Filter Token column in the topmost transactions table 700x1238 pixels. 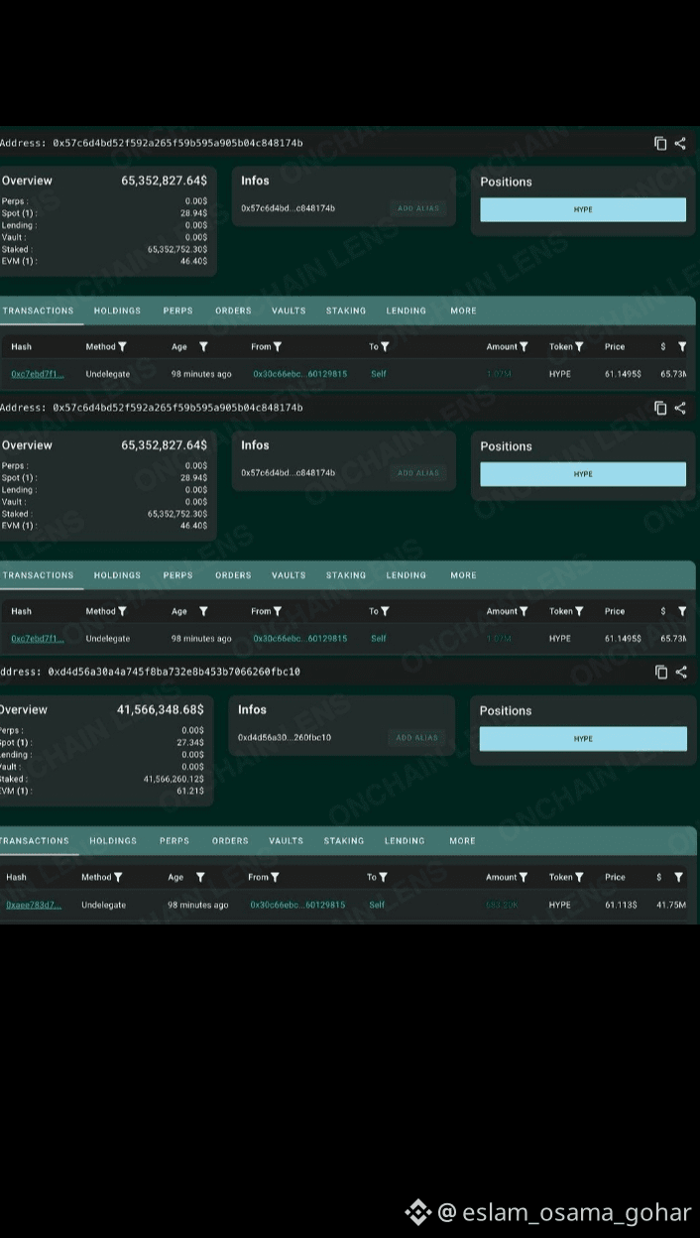click(x=579, y=346)
